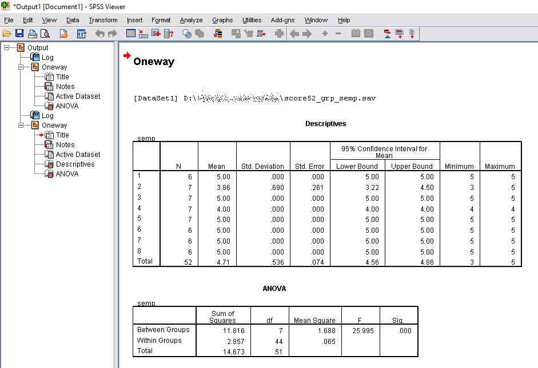Collapse the root Output tree node
This screenshot has width=538, height=368.
pyautogui.click(x=7, y=48)
